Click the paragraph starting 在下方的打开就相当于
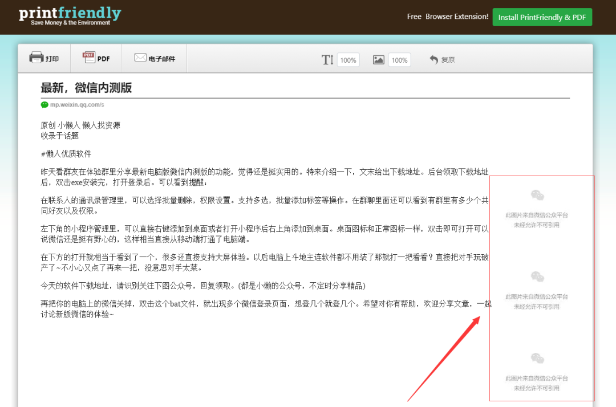This screenshot has height=407, width=616. tap(265, 262)
